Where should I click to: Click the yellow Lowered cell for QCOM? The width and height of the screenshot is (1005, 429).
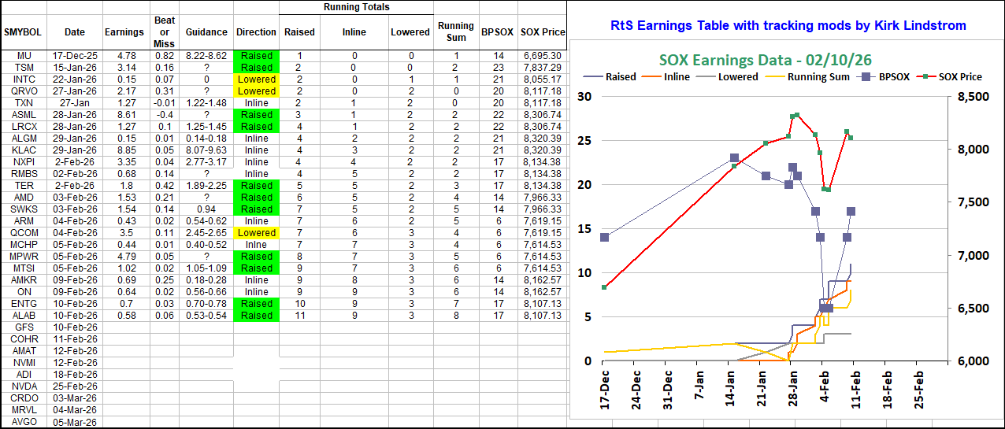point(256,233)
